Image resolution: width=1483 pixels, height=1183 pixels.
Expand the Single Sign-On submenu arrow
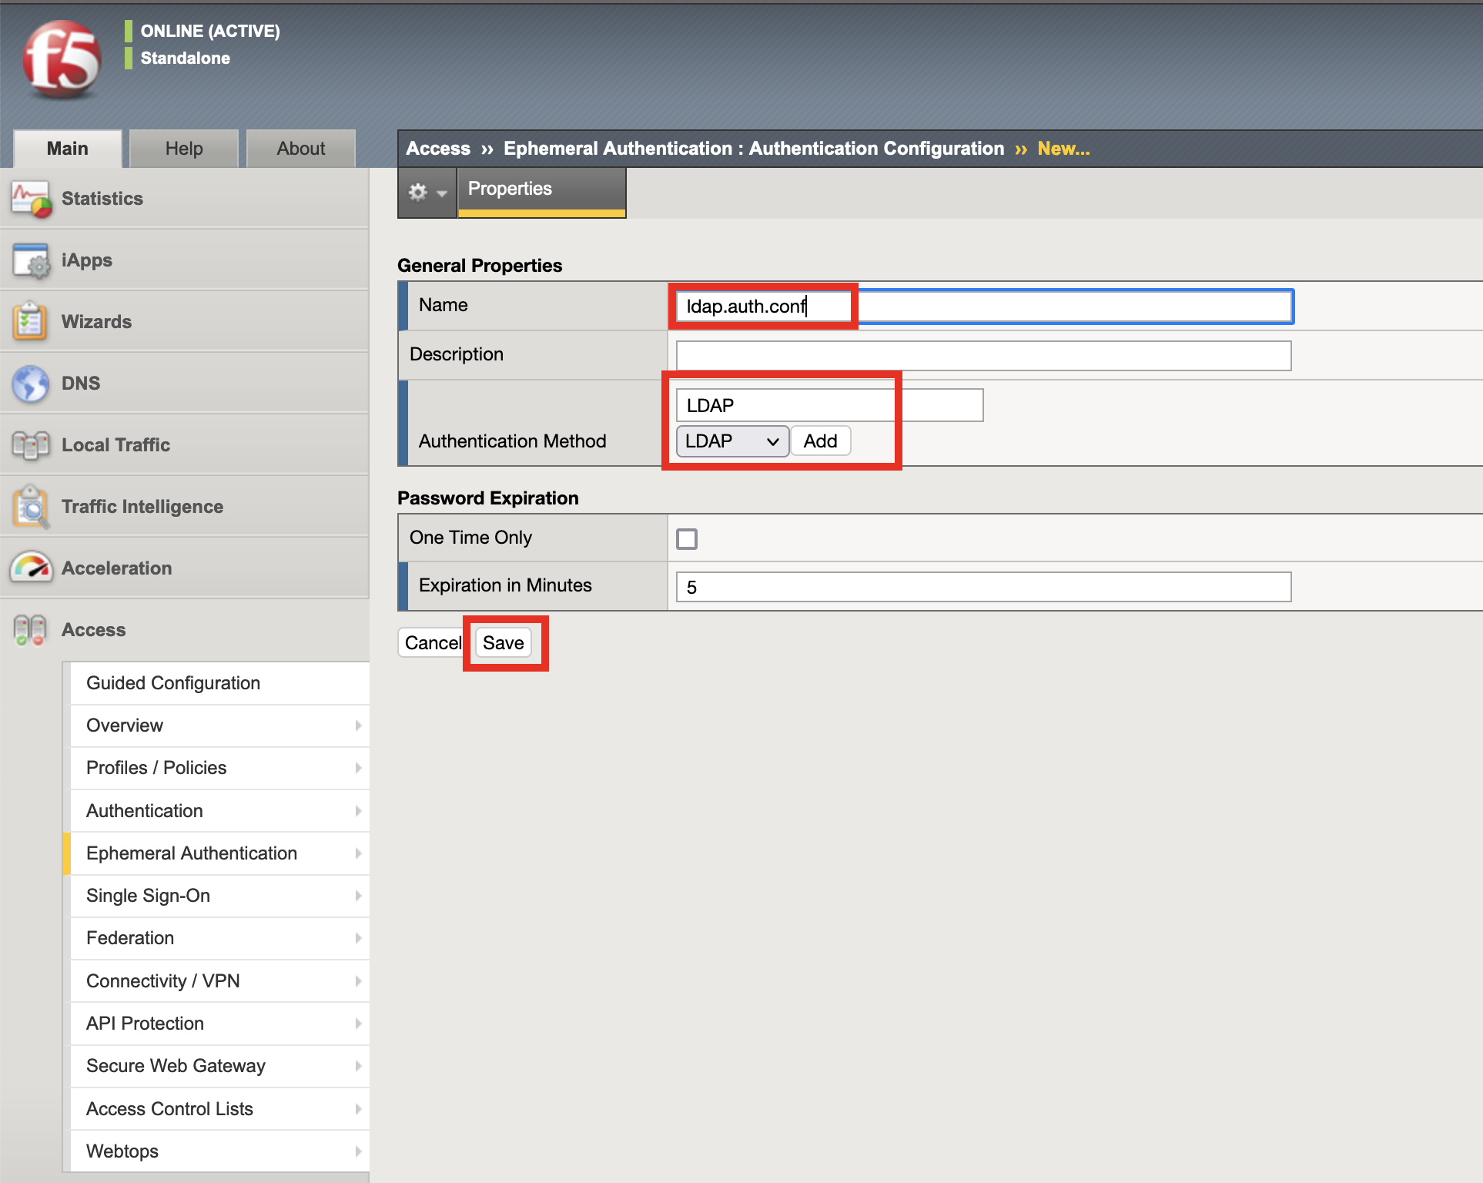[358, 896]
